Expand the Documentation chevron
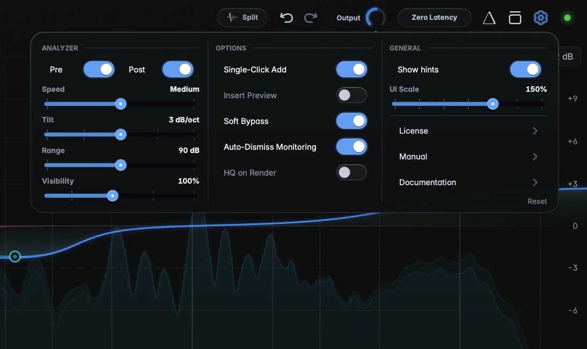587x349 pixels. (535, 183)
